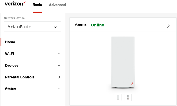Viewport: 177px width, 106px height.
Task: Expand the Wi-Fi menu chevron
Action: (59, 54)
